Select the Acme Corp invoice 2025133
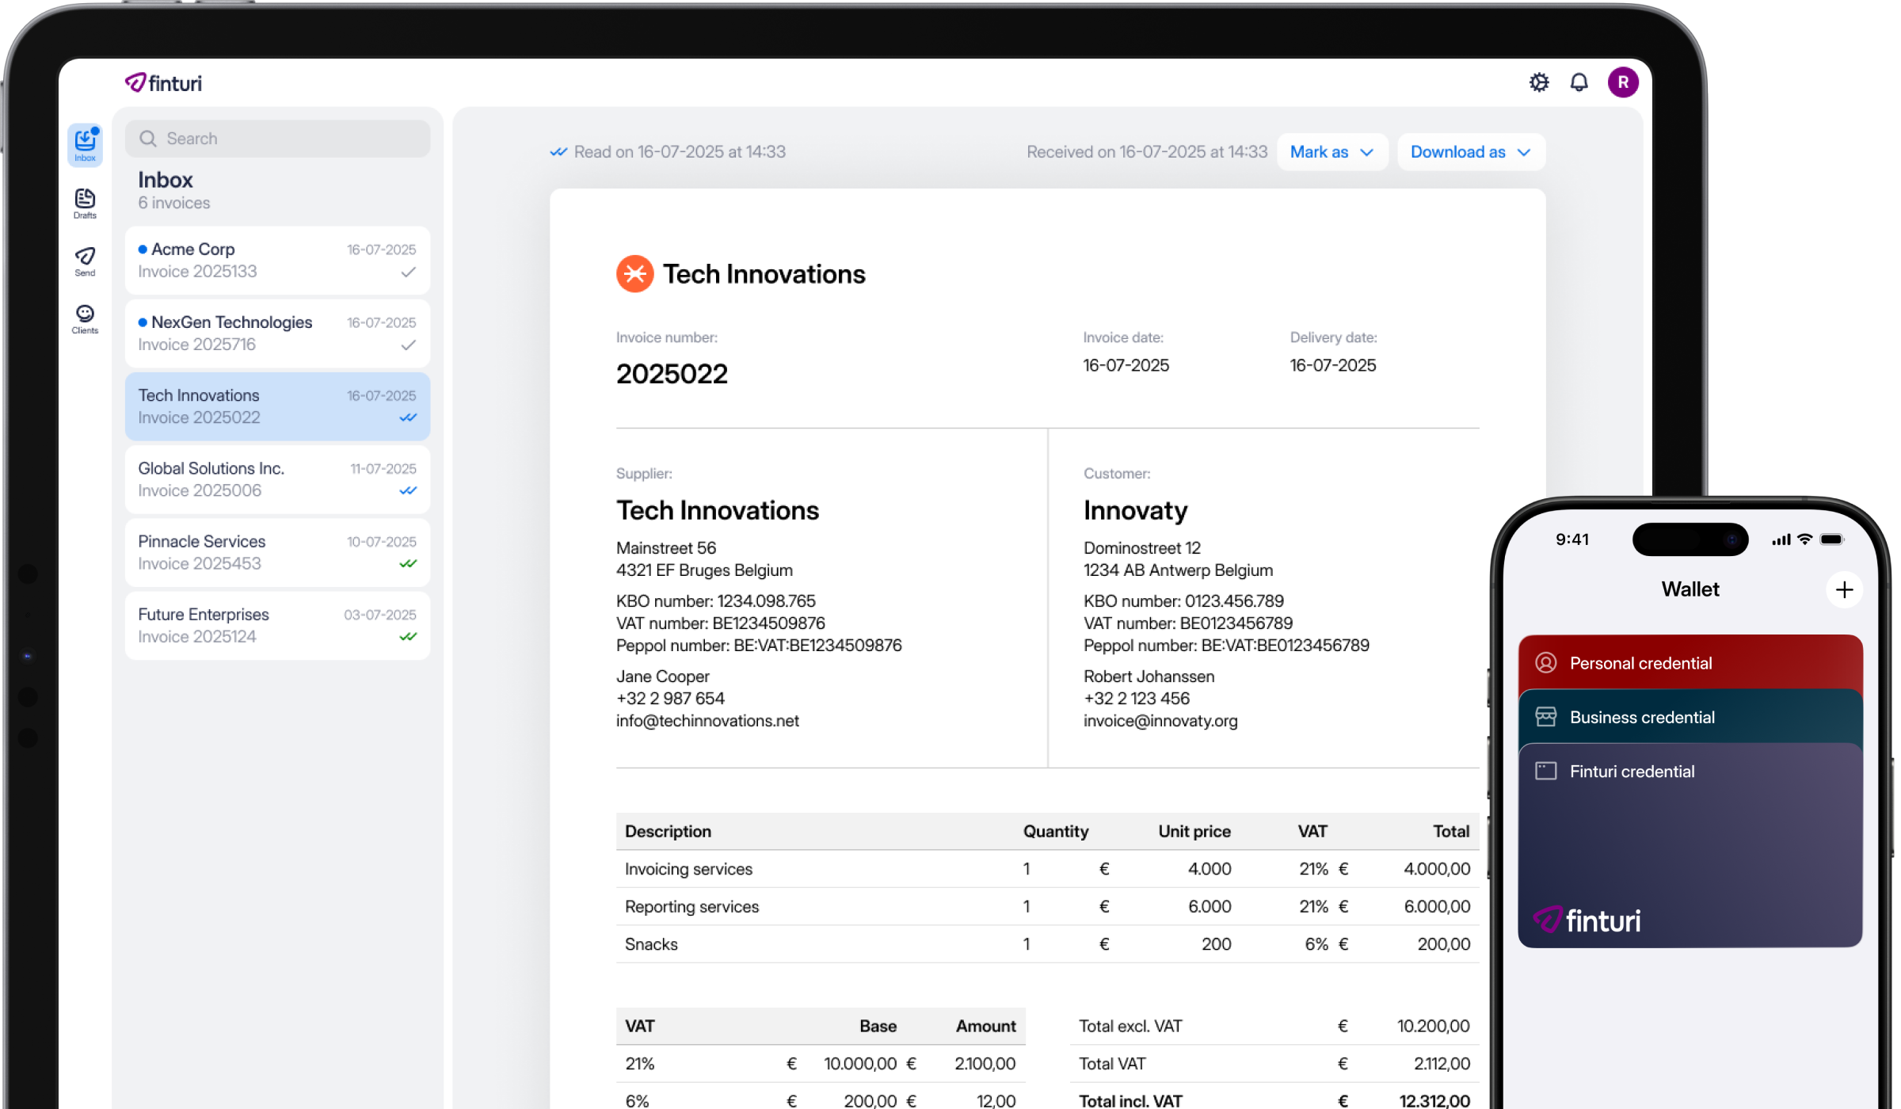Image resolution: width=1901 pixels, height=1109 pixels. [277, 261]
